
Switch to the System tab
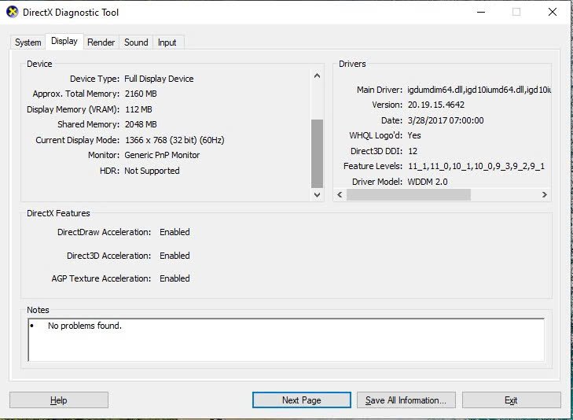(28, 42)
